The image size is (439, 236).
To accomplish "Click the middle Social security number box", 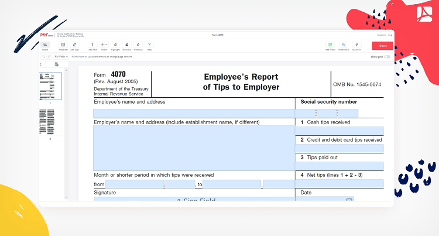I will coord(327,113).
